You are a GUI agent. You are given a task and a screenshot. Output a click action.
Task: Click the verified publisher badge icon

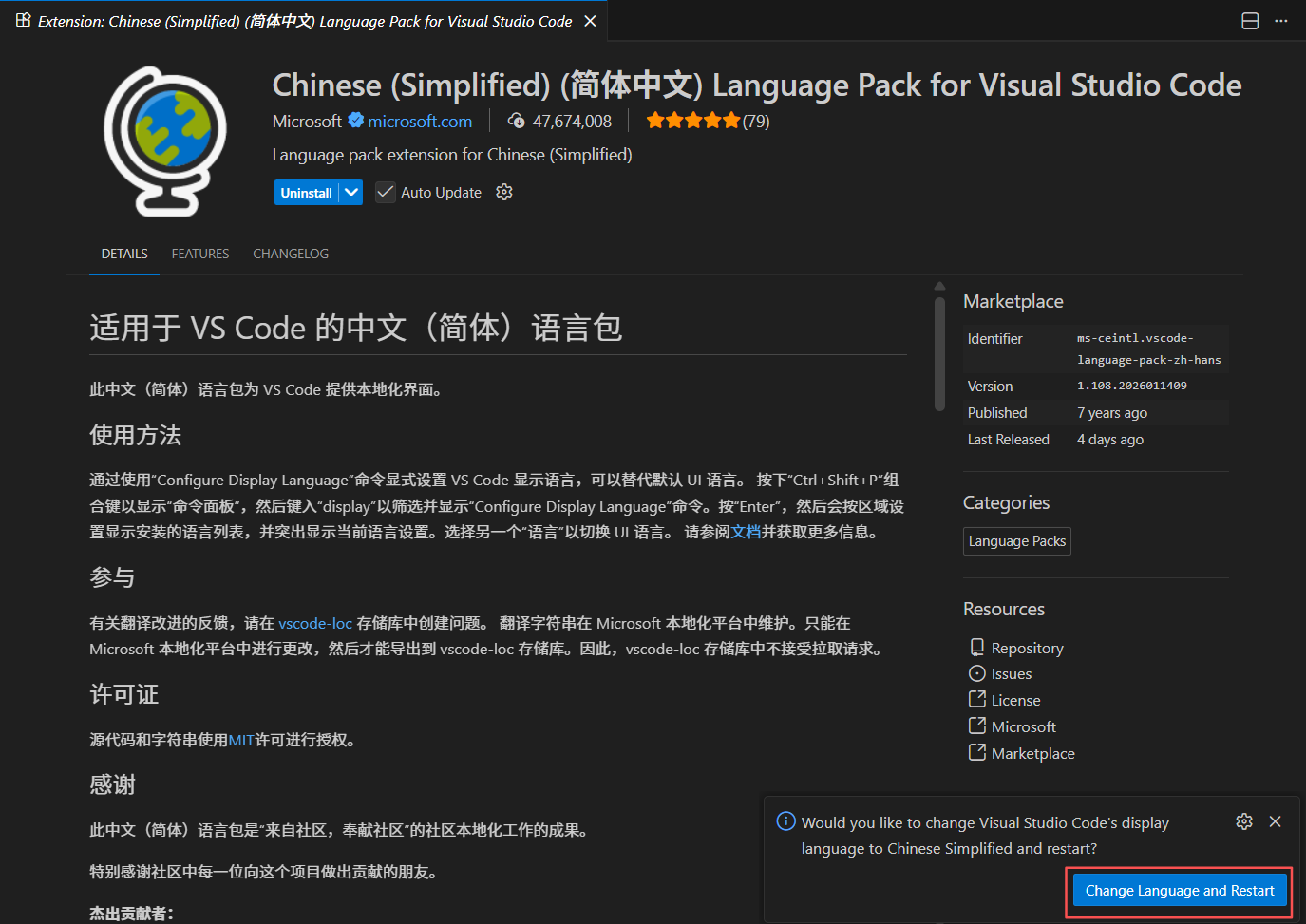point(356,121)
